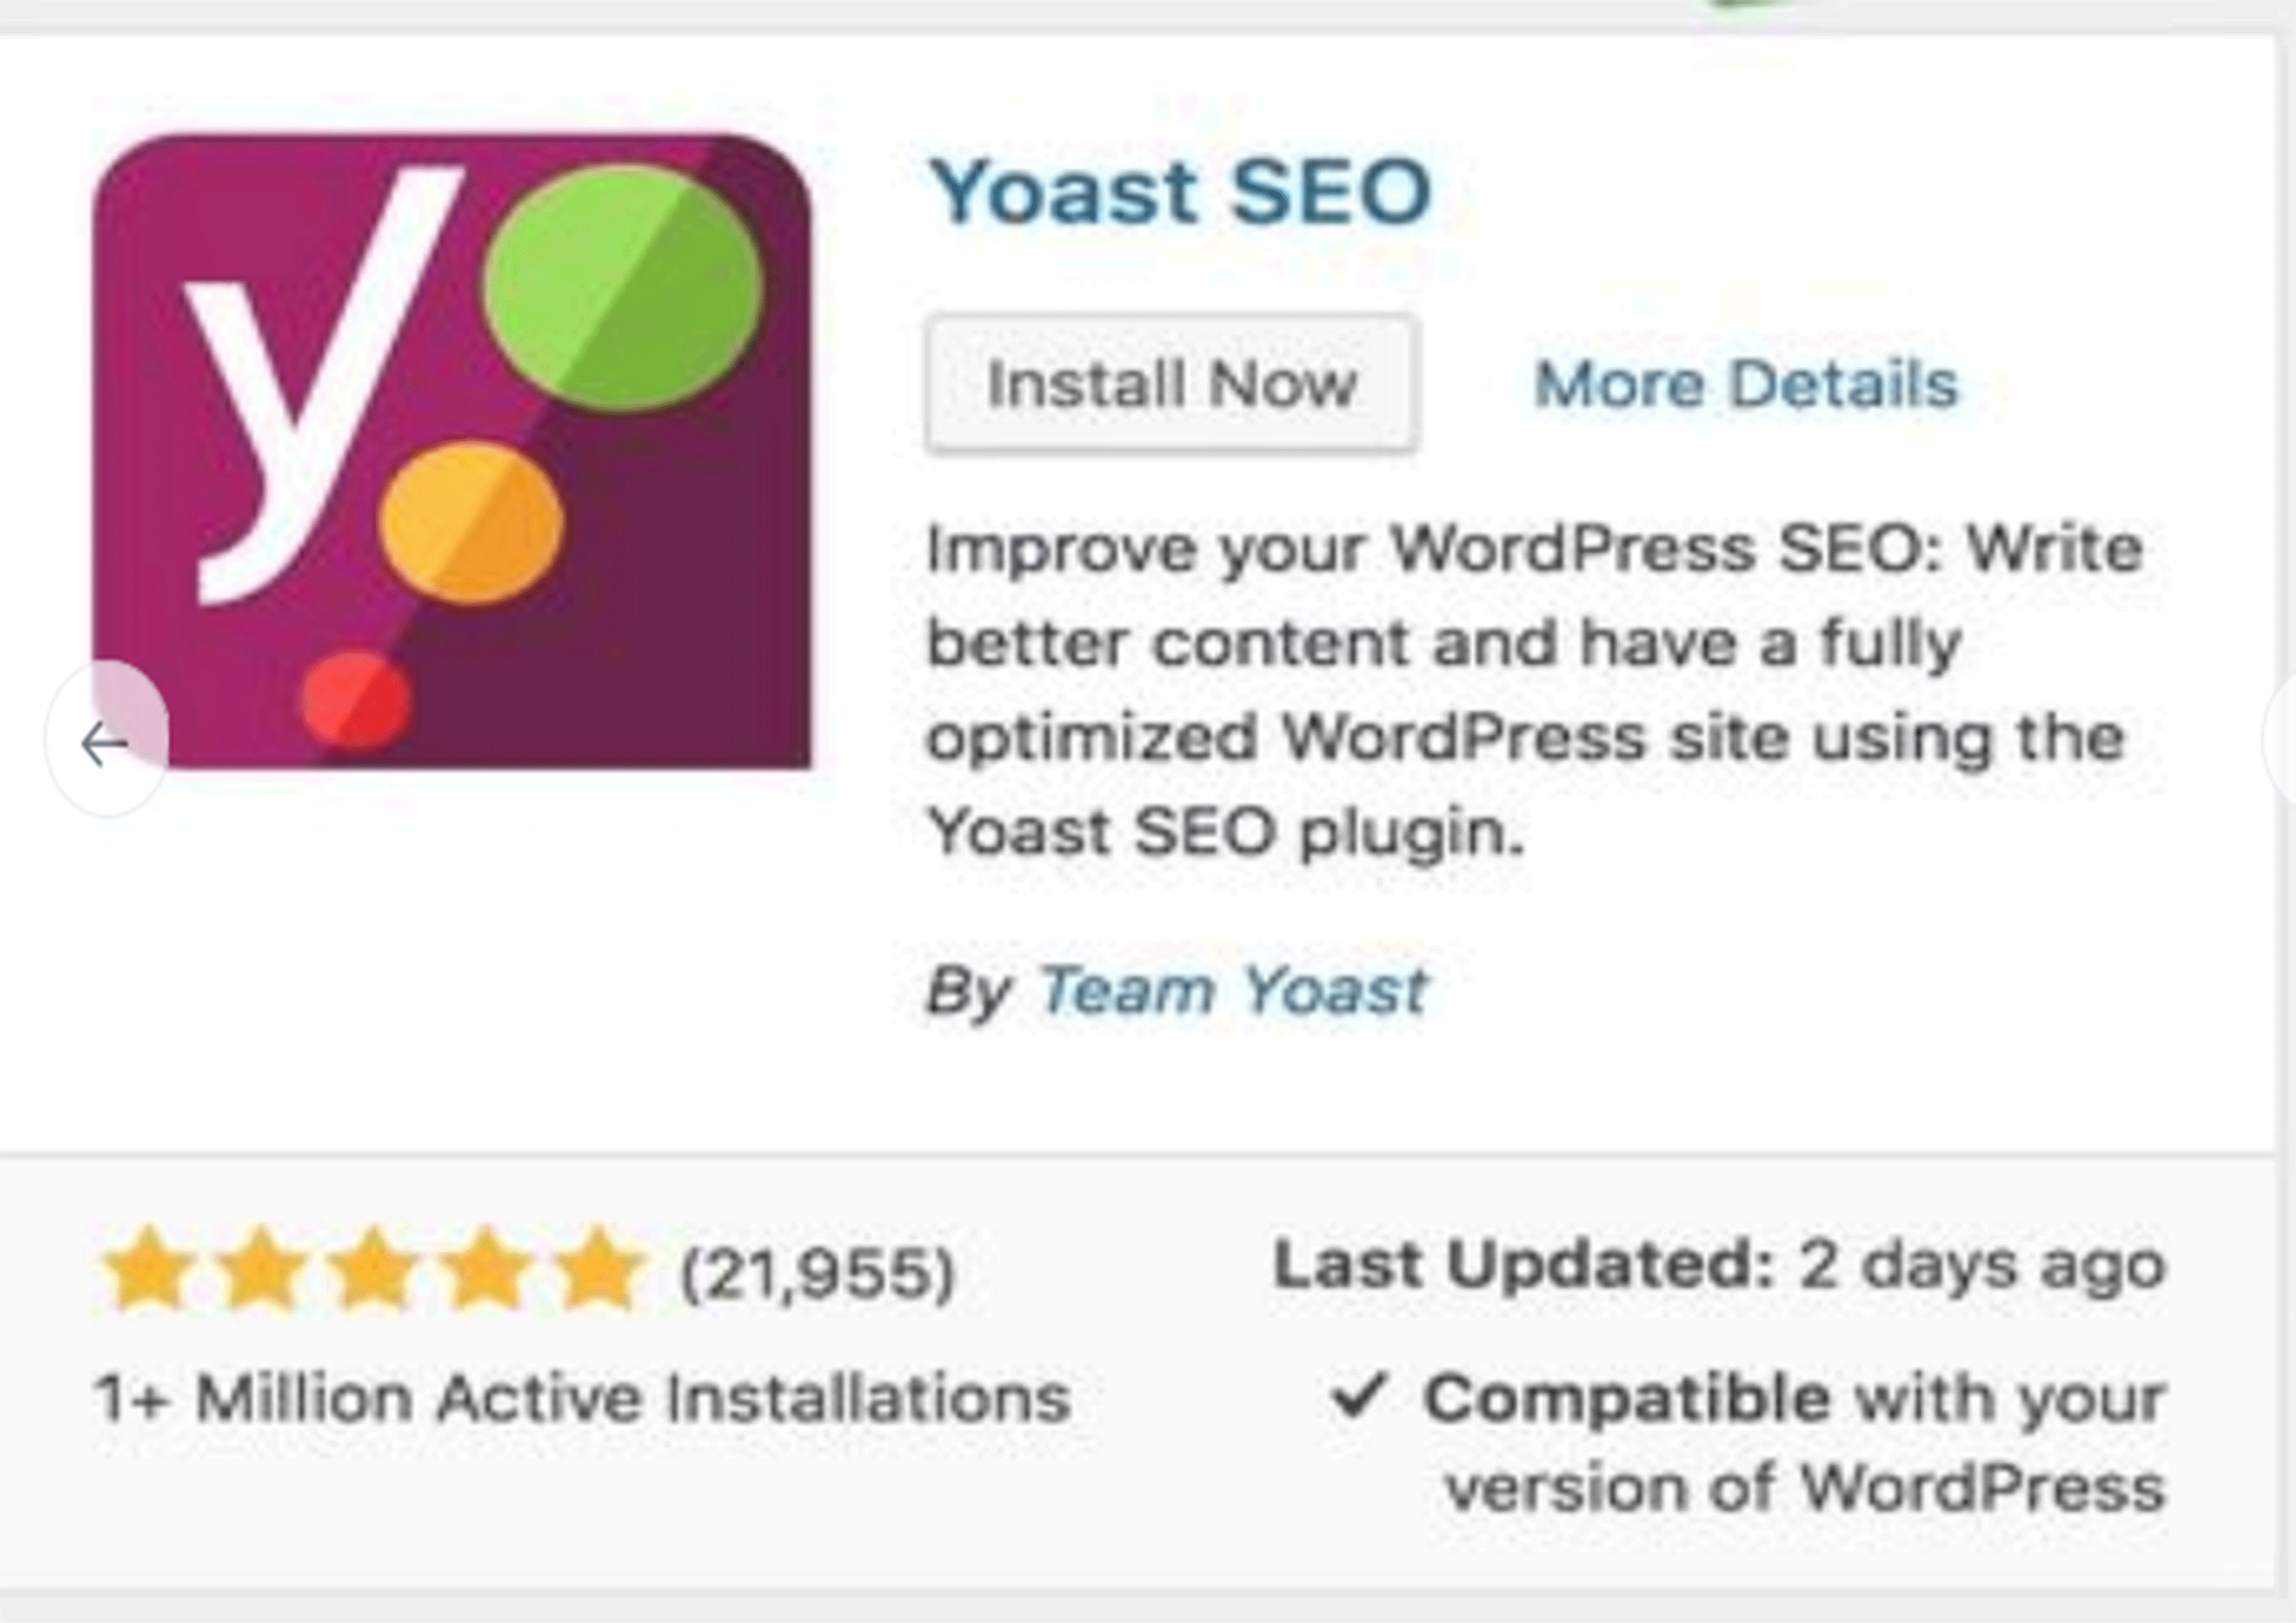This screenshot has width=2296, height=1623.
Task: Visit the Team Yoast author link
Action: pyautogui.click(x=1233, y=990)
